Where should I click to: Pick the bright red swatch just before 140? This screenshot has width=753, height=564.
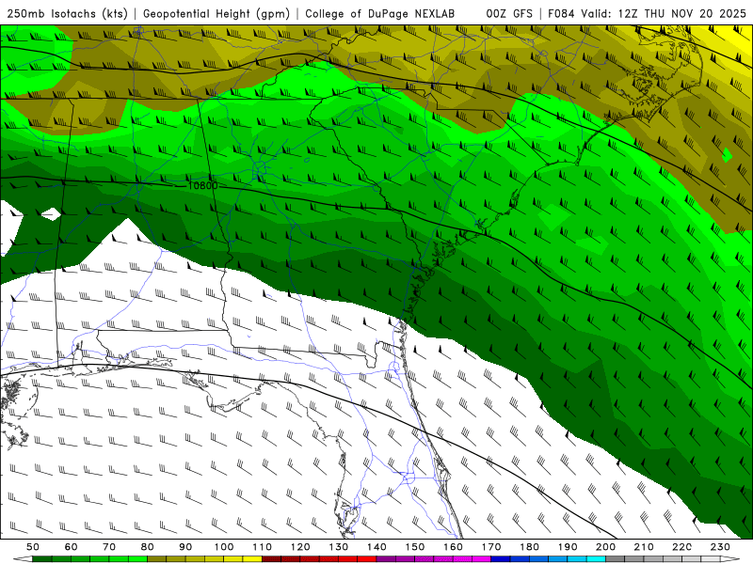pyautogui.click(x=367, y=559)
